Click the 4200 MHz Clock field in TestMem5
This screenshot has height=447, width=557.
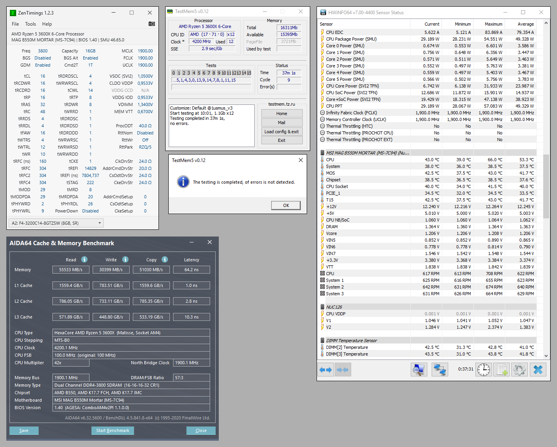[201, 41]
